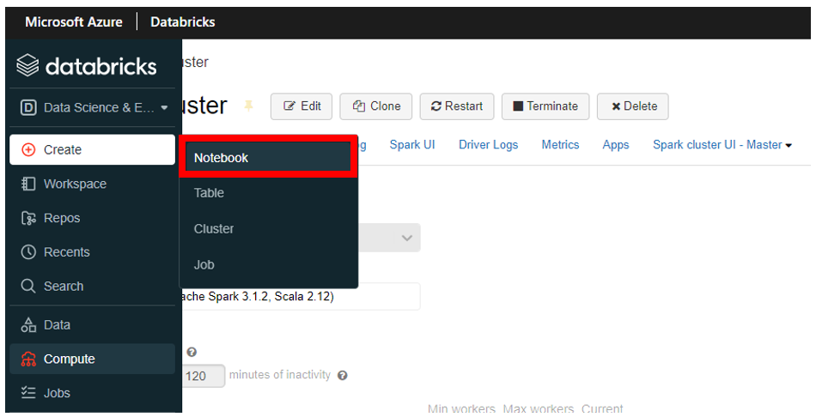Click the Recents clock icon
The width and height of the screenshot is (816, 417).
click(x=28, y=252)
